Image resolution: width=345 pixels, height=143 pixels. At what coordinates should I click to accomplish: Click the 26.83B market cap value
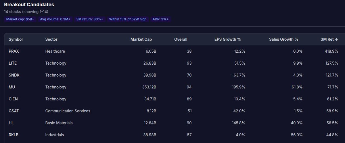149,63
